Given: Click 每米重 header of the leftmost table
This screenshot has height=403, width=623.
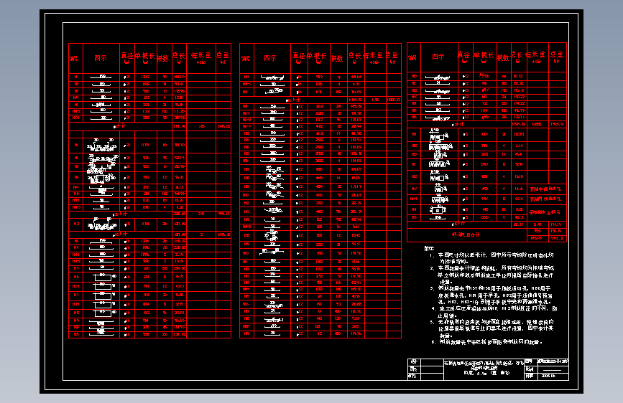Looking at the screenshot, I should point(201,58).
